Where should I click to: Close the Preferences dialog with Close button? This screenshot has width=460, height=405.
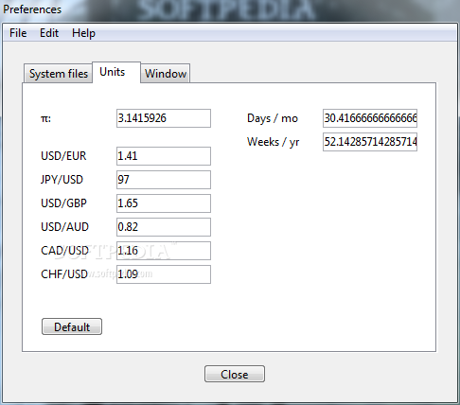pos(235,374)
